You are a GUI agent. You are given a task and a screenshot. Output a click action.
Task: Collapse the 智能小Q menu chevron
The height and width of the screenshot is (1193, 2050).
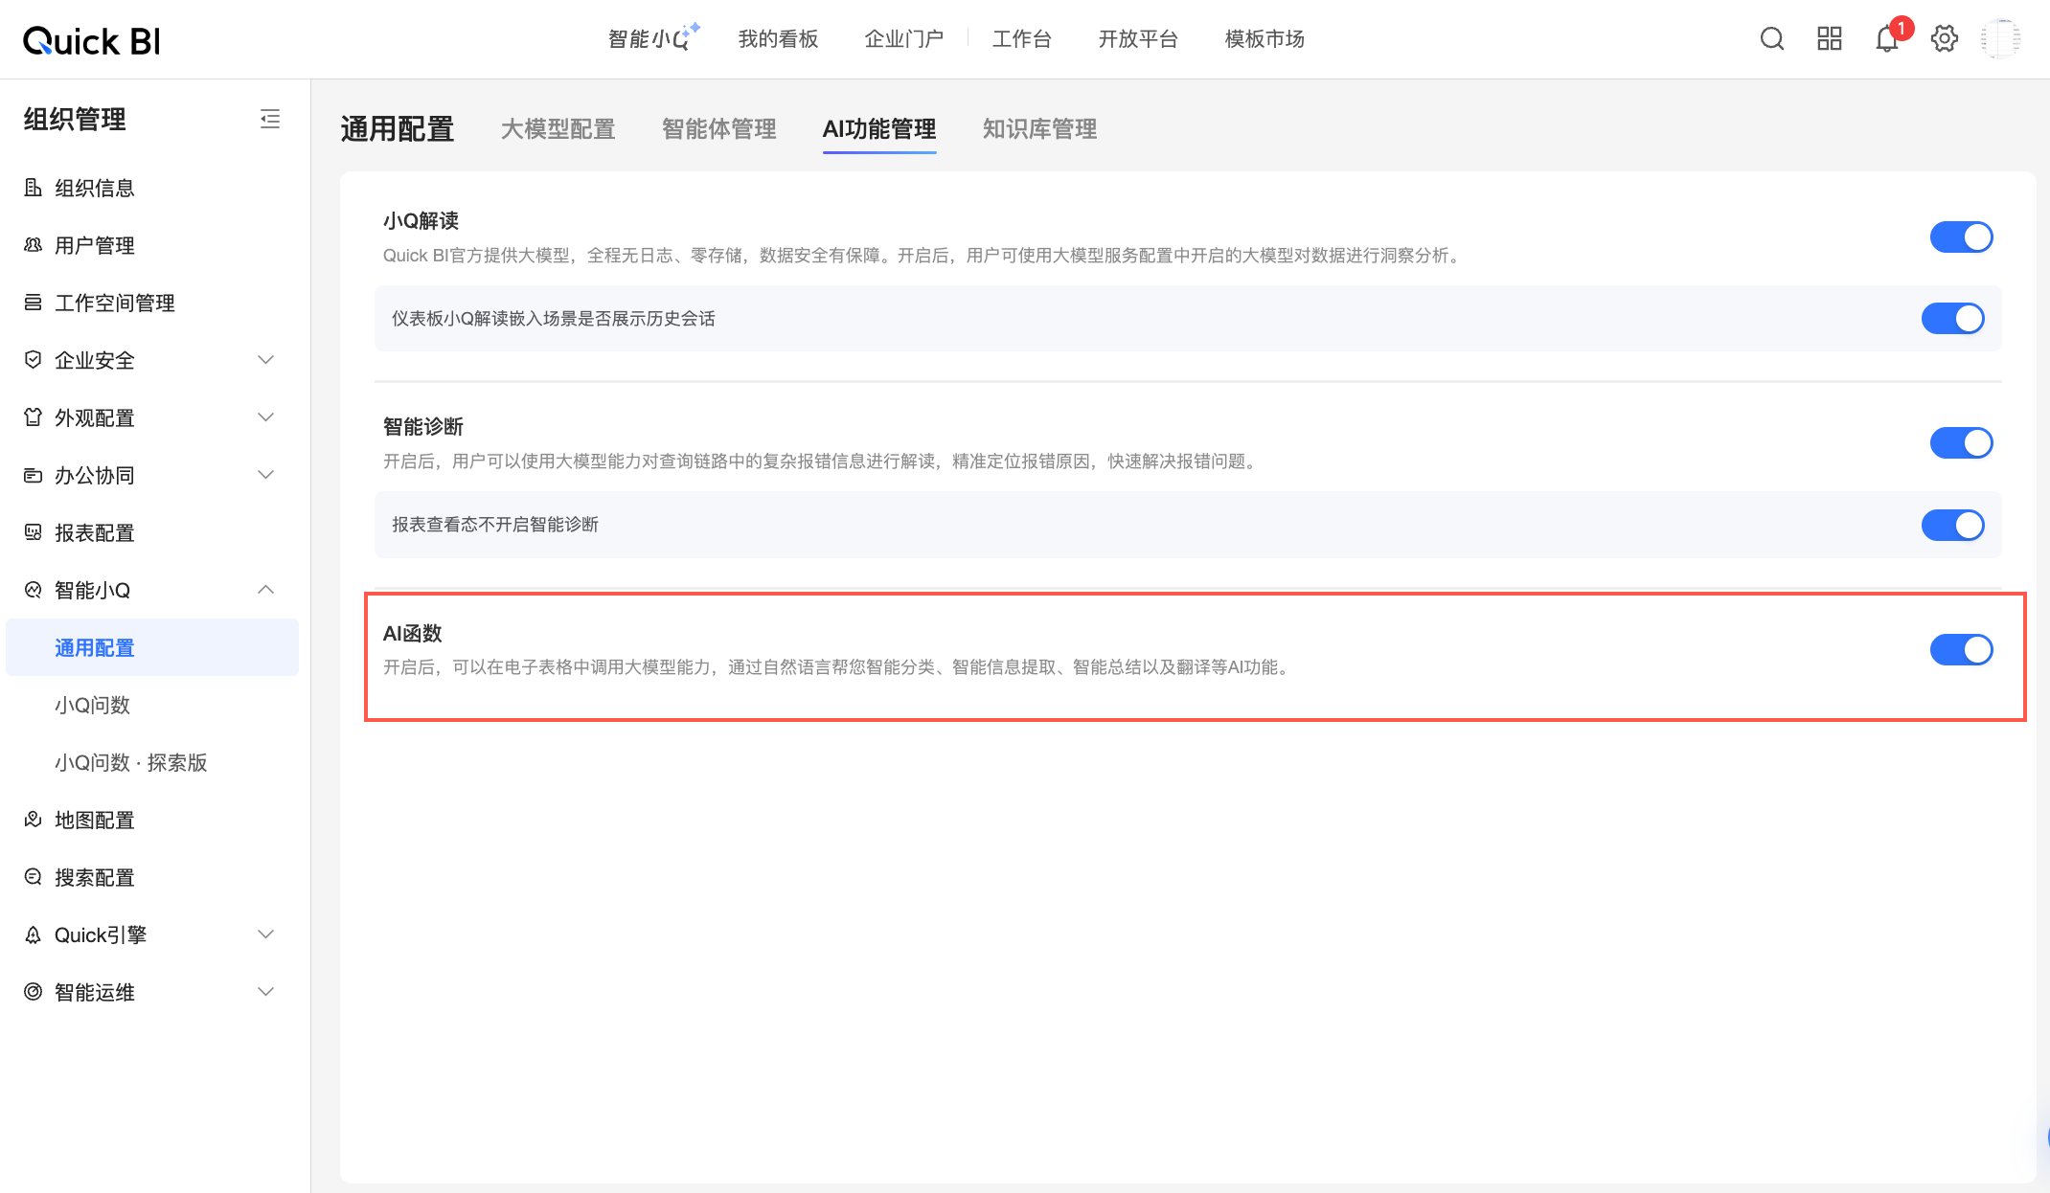point(266,590)
